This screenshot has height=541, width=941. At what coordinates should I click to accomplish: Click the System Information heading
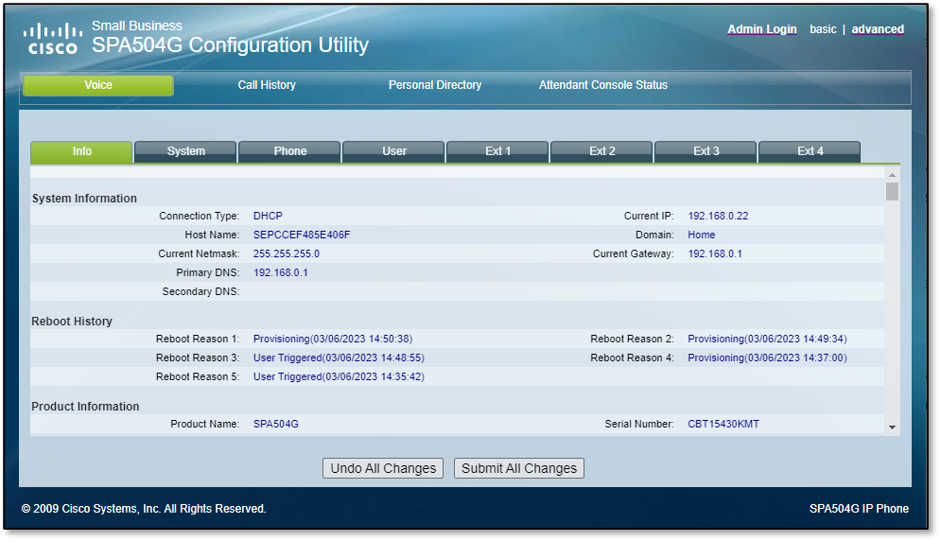84,199
